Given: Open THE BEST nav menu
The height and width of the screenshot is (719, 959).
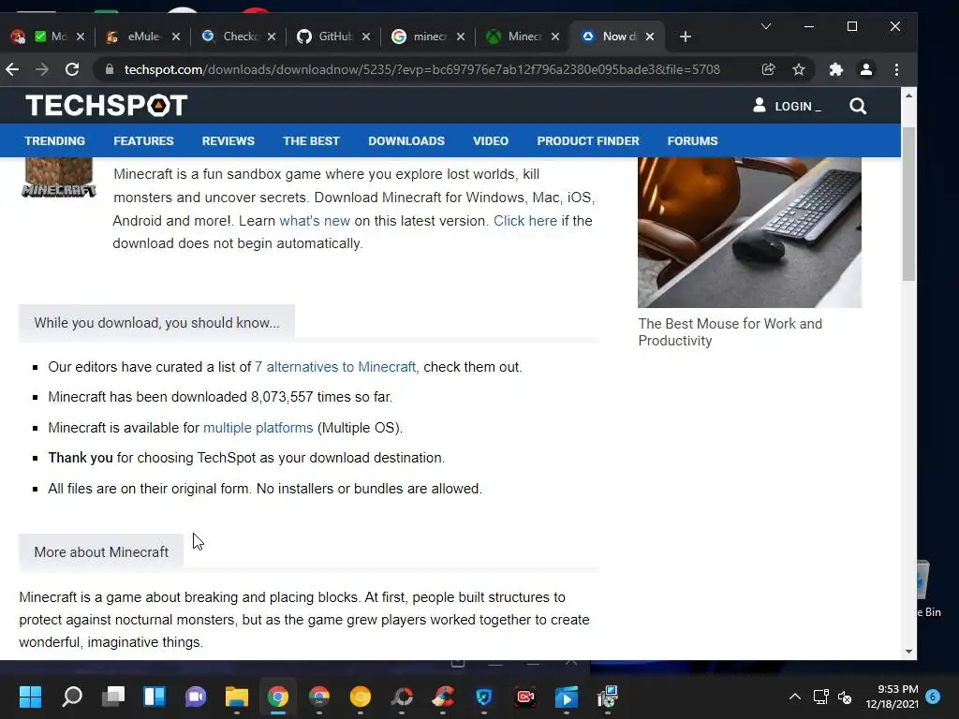Looking at the screenshot, I should [311, 141].
